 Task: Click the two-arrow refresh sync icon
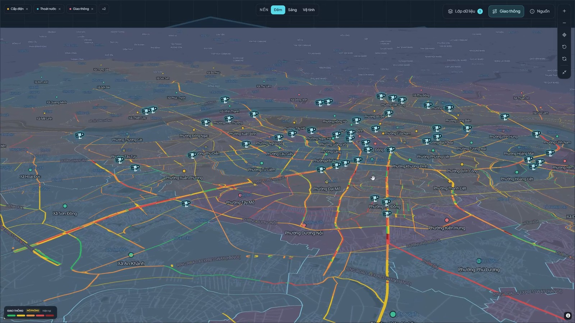[564, 59]
